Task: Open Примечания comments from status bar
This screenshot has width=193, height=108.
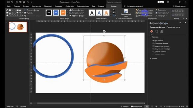Action: [136, 106]
